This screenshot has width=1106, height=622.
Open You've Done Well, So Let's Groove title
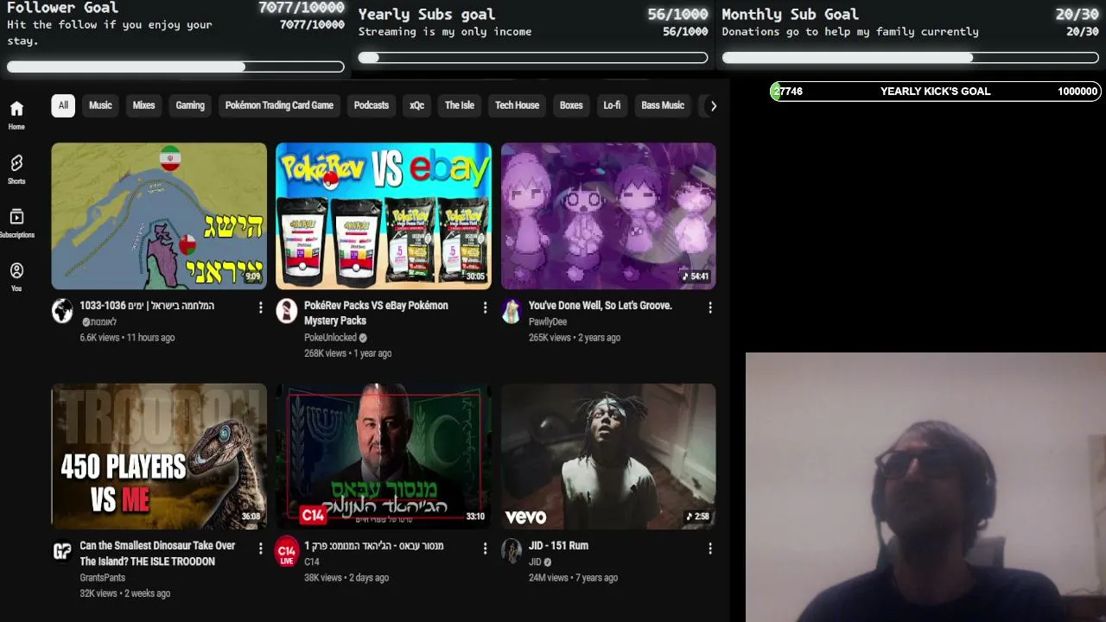click(601, 306)
